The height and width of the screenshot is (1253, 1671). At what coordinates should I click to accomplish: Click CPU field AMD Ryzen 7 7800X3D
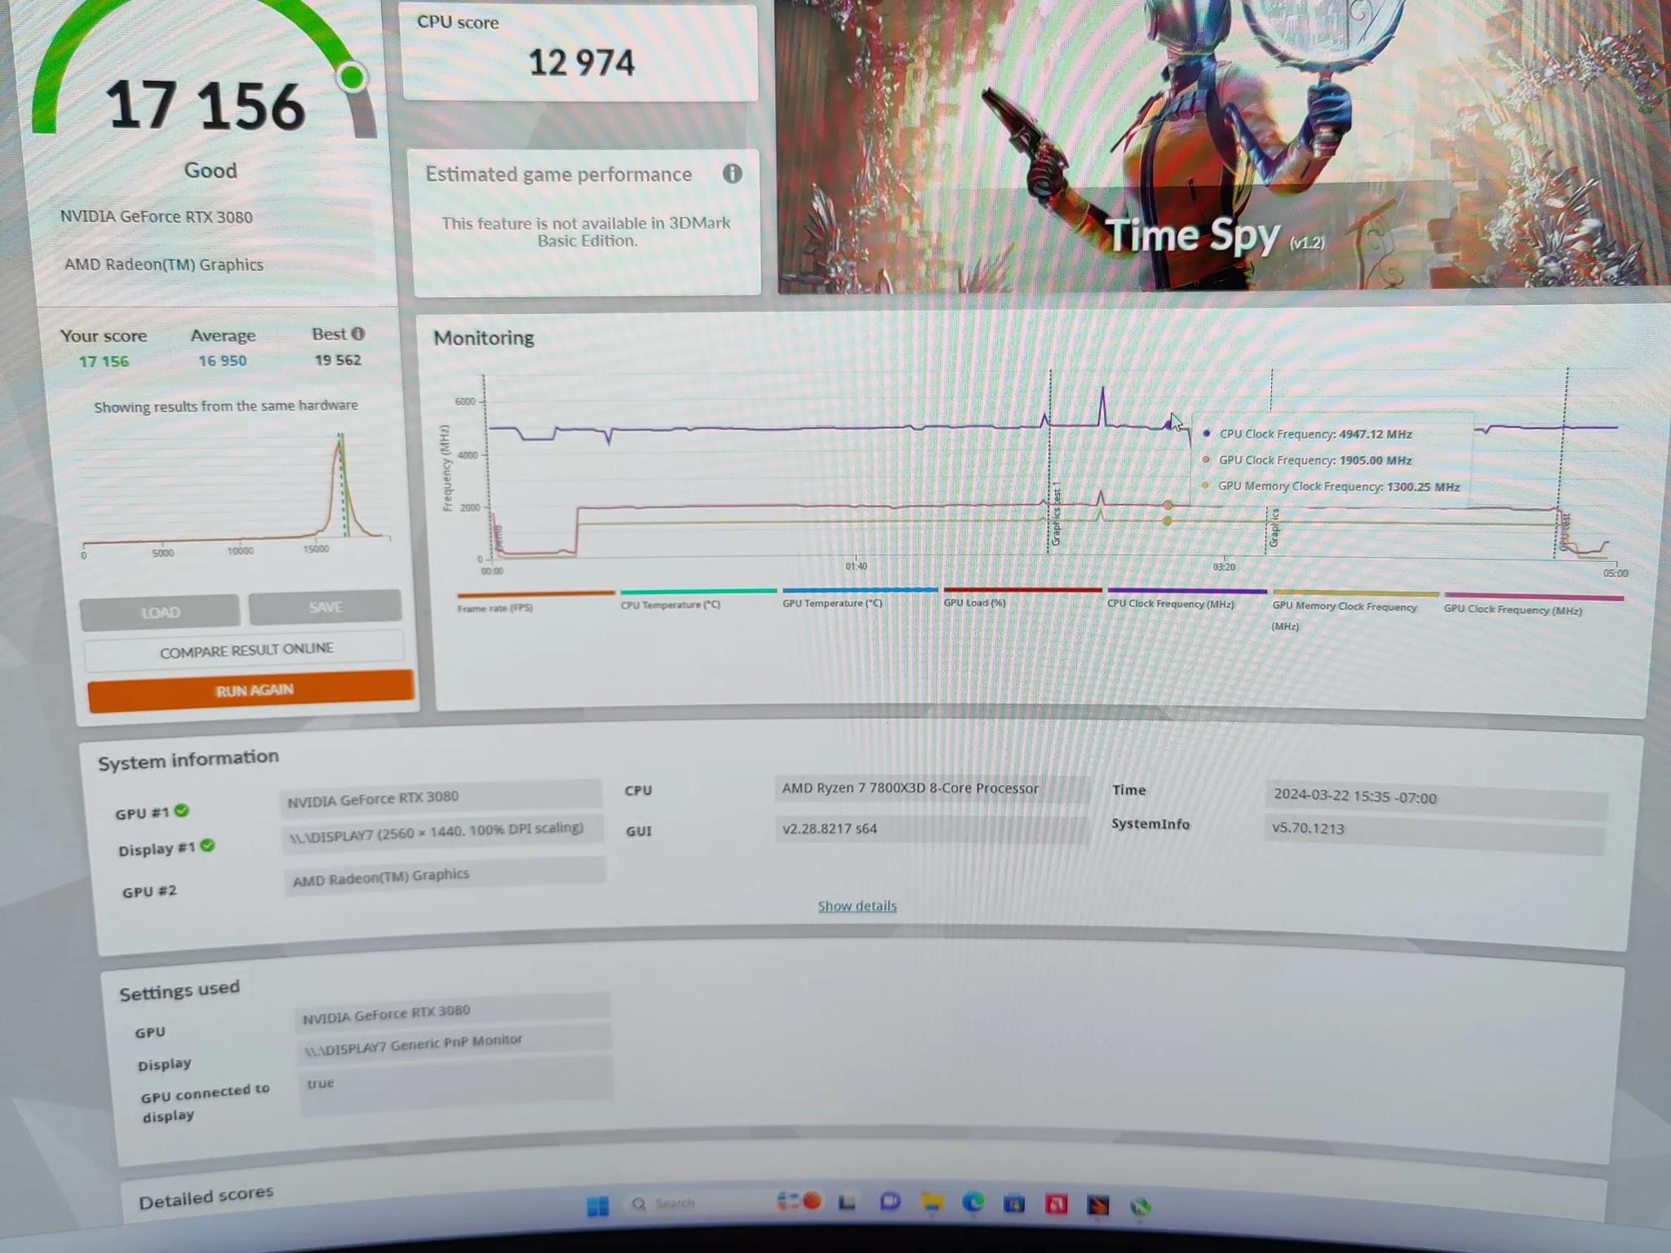pyautogui.click(x=931, y=788)
